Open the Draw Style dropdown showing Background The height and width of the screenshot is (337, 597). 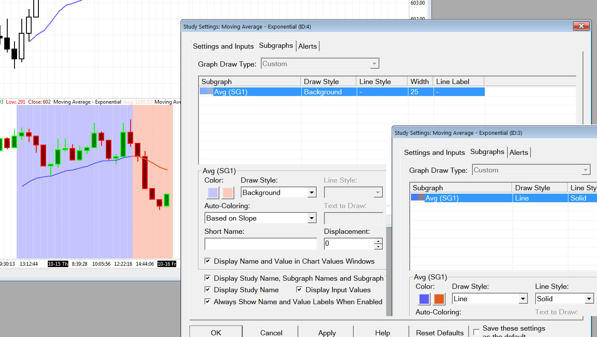click(312, 193)
